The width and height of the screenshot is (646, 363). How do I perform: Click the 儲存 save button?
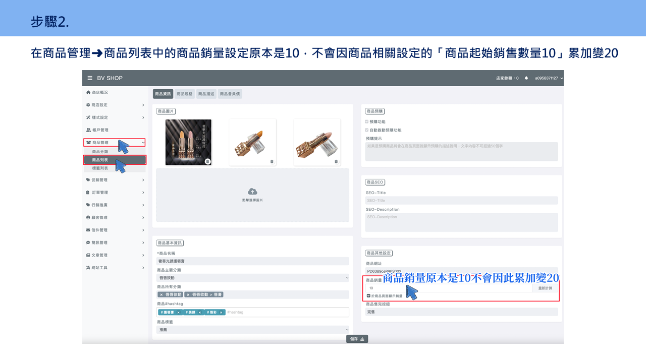point(357,339)
